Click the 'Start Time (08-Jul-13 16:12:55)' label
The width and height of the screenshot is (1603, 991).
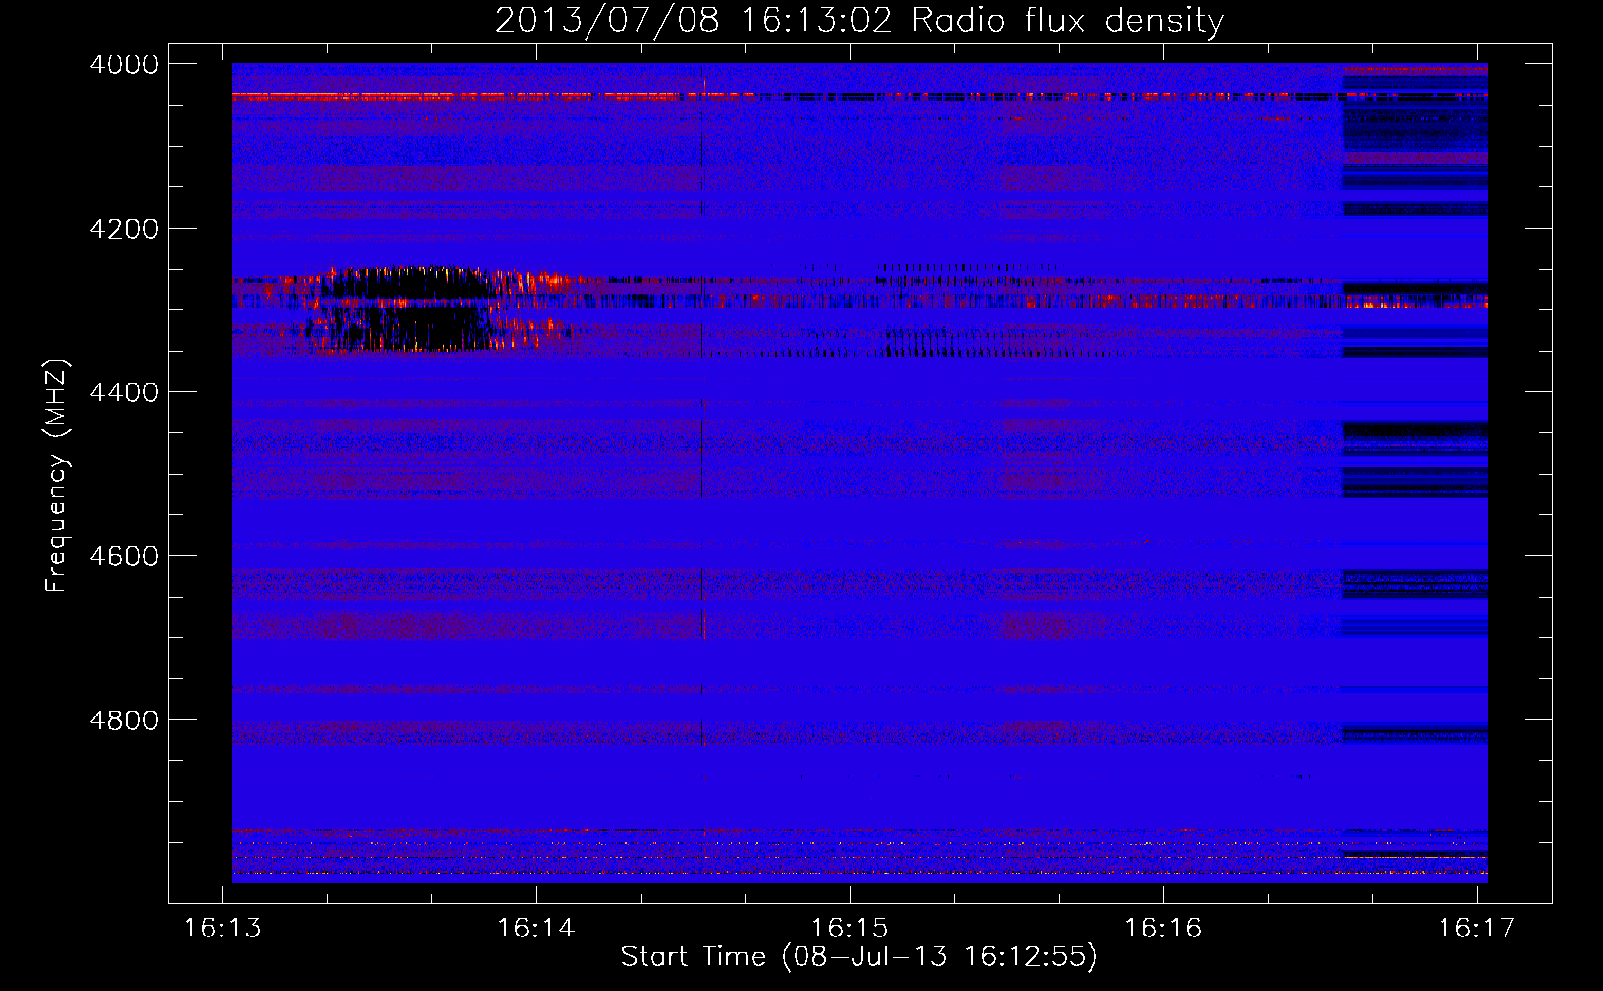[859, 957]
